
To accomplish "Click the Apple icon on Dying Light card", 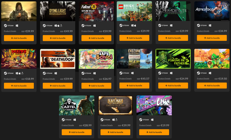I will point(58,25).
